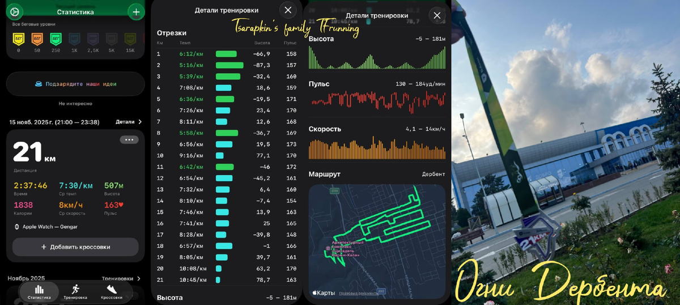Open Правовые документы link on map
The height and width of the screenshot is (305, 680).
[x=358, y=293]
